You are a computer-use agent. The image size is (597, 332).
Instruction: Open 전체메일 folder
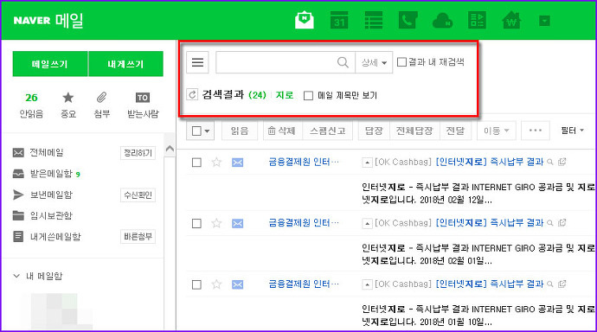[x=47, y=152]
